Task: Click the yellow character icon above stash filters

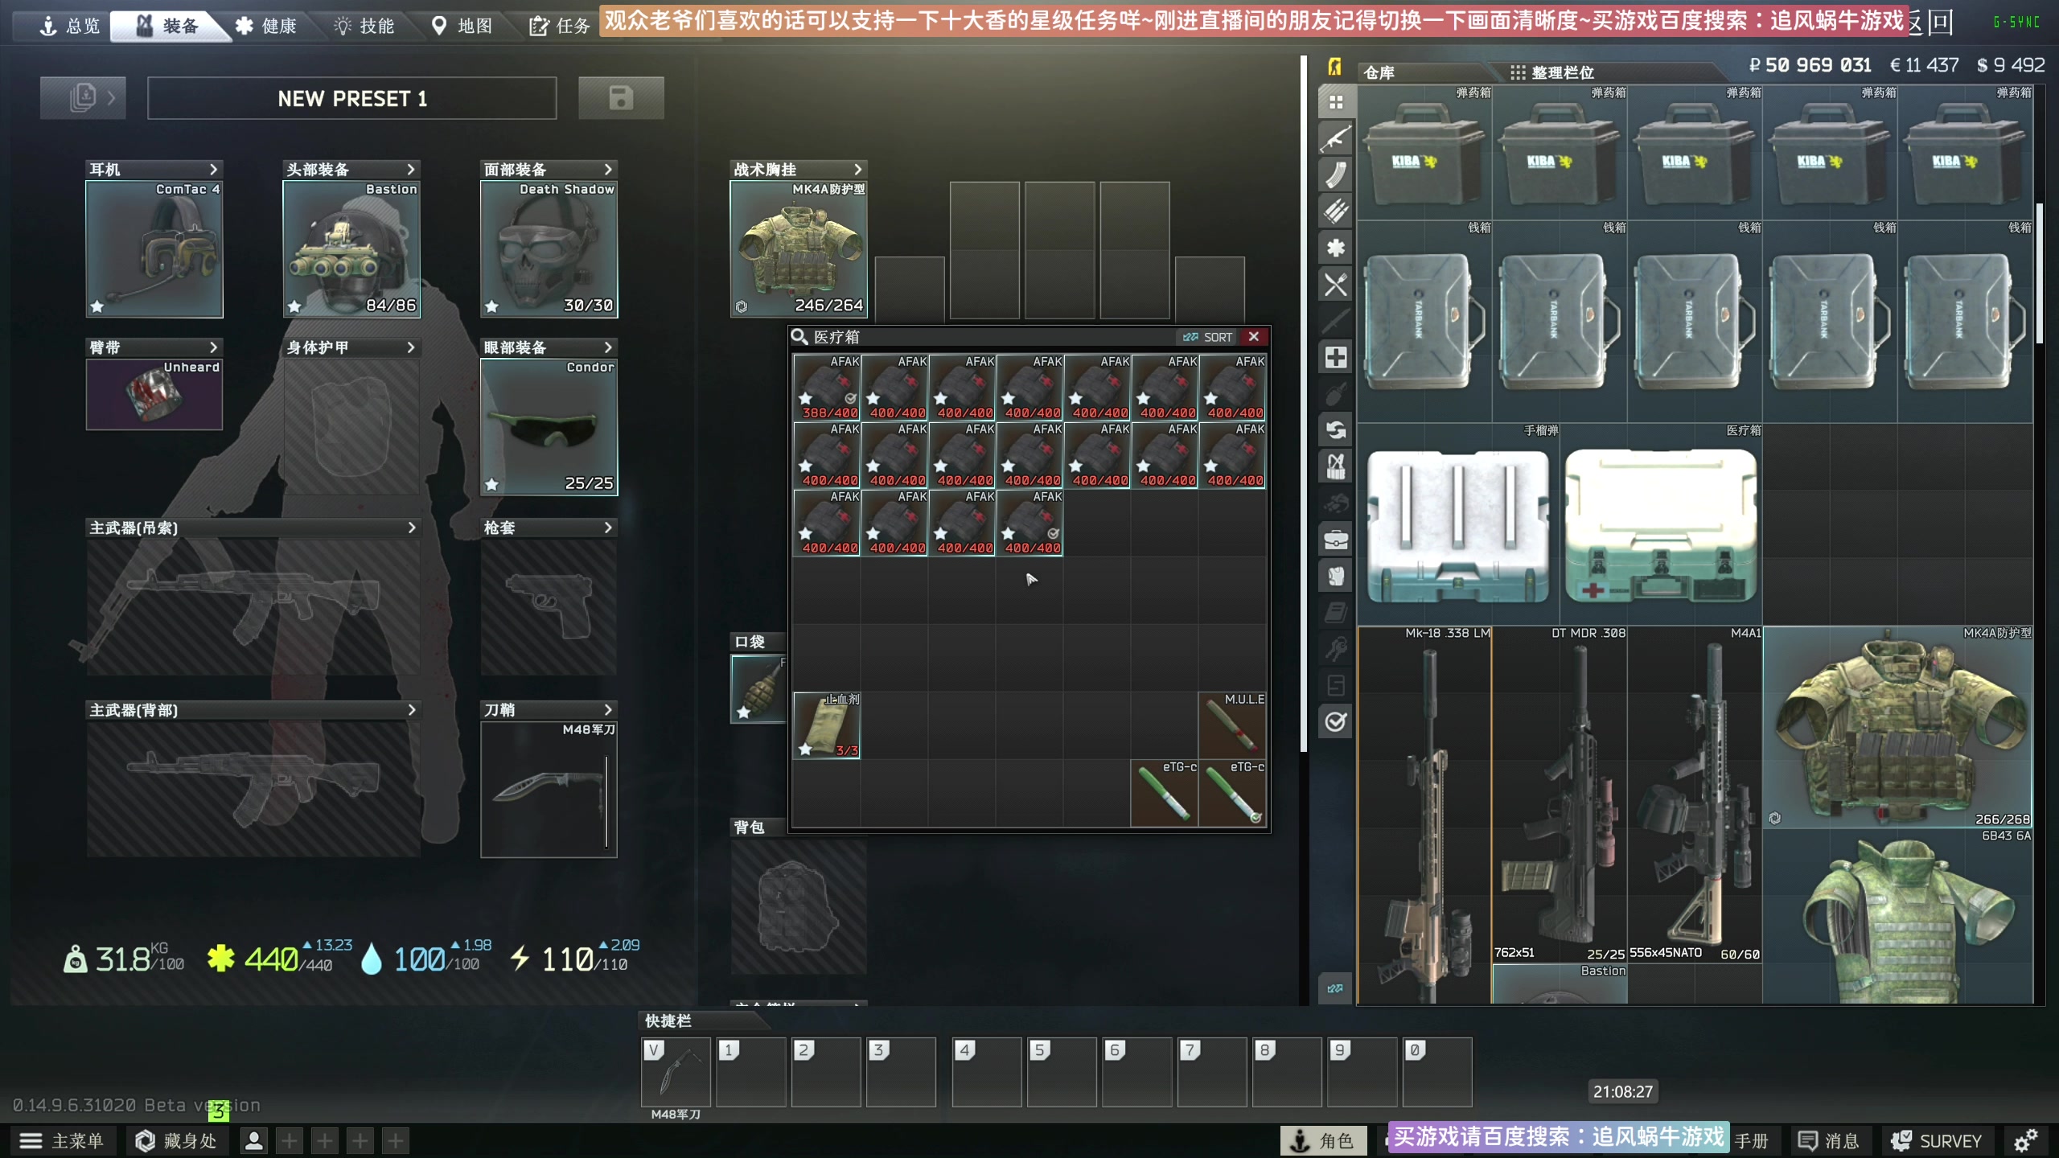Action: (1335, 67)
